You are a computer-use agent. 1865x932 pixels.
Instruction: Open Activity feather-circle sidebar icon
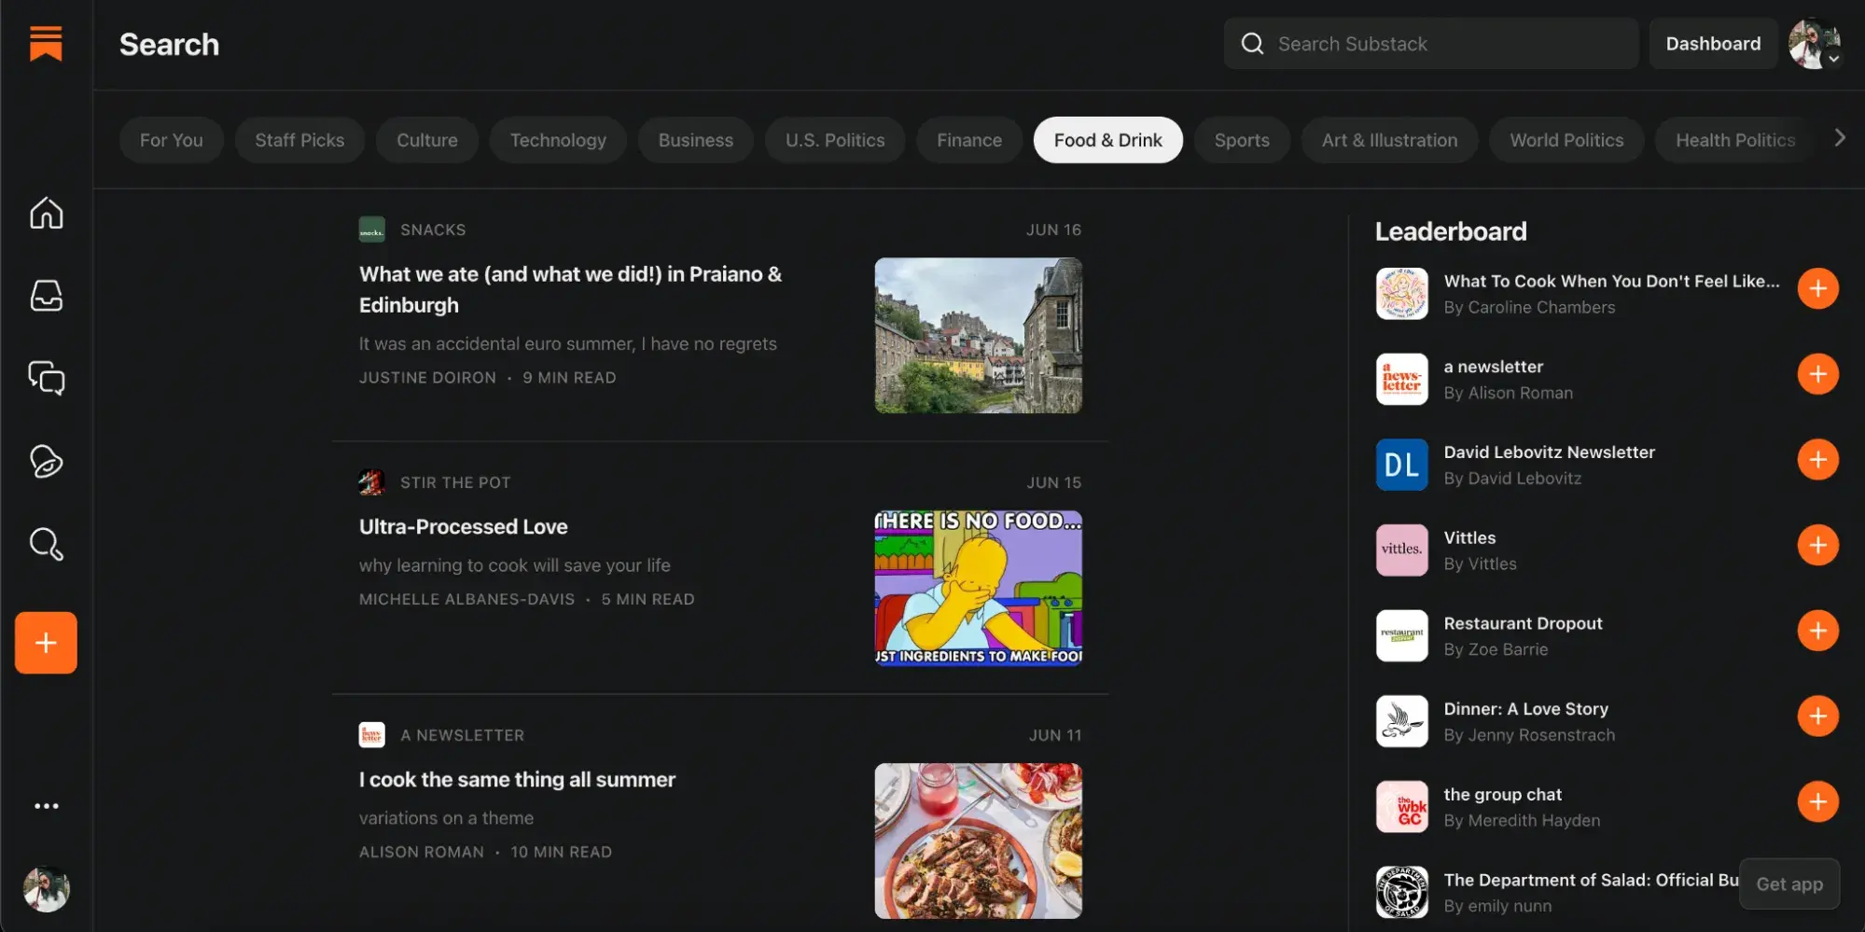point(46,461)
